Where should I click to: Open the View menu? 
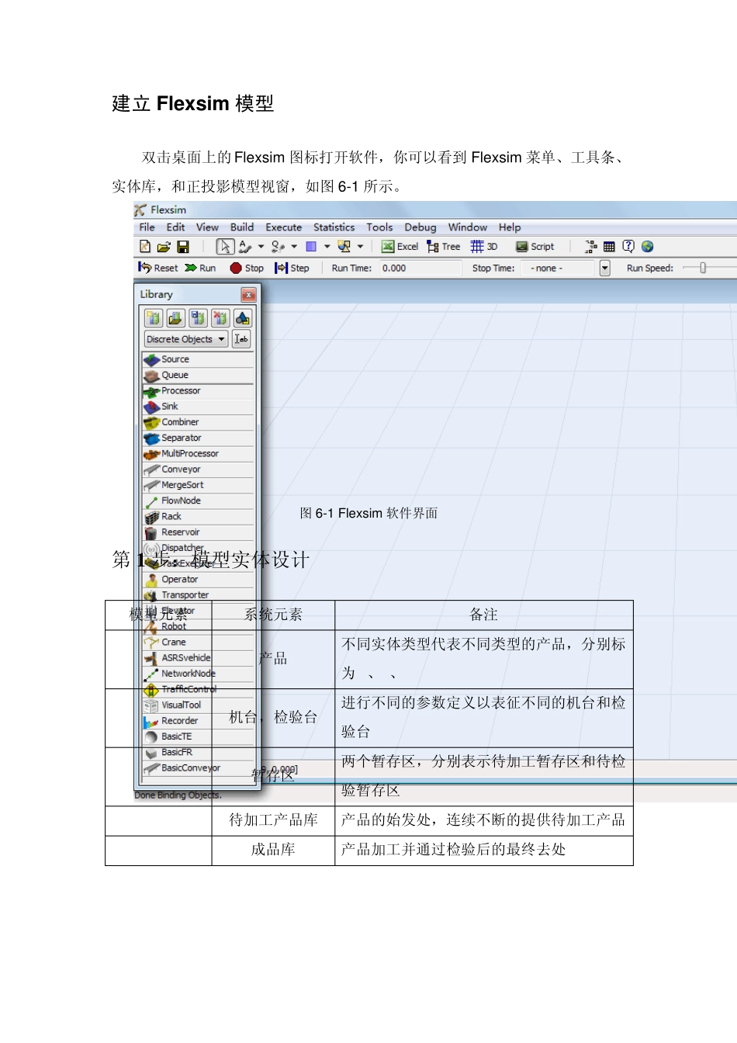[x=207, y=227]
